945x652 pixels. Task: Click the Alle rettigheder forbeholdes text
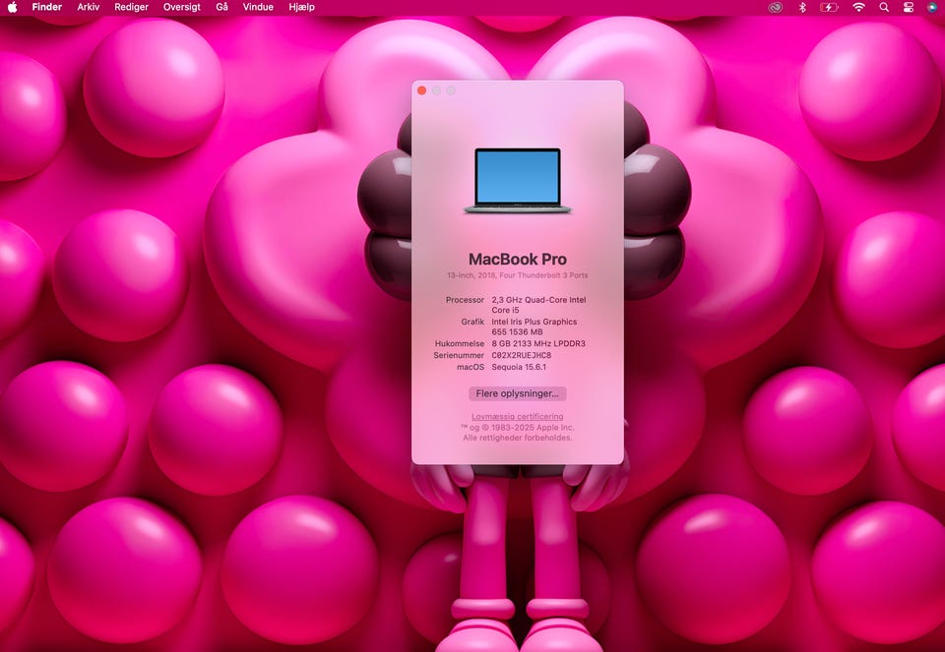(x=517, y=438)
